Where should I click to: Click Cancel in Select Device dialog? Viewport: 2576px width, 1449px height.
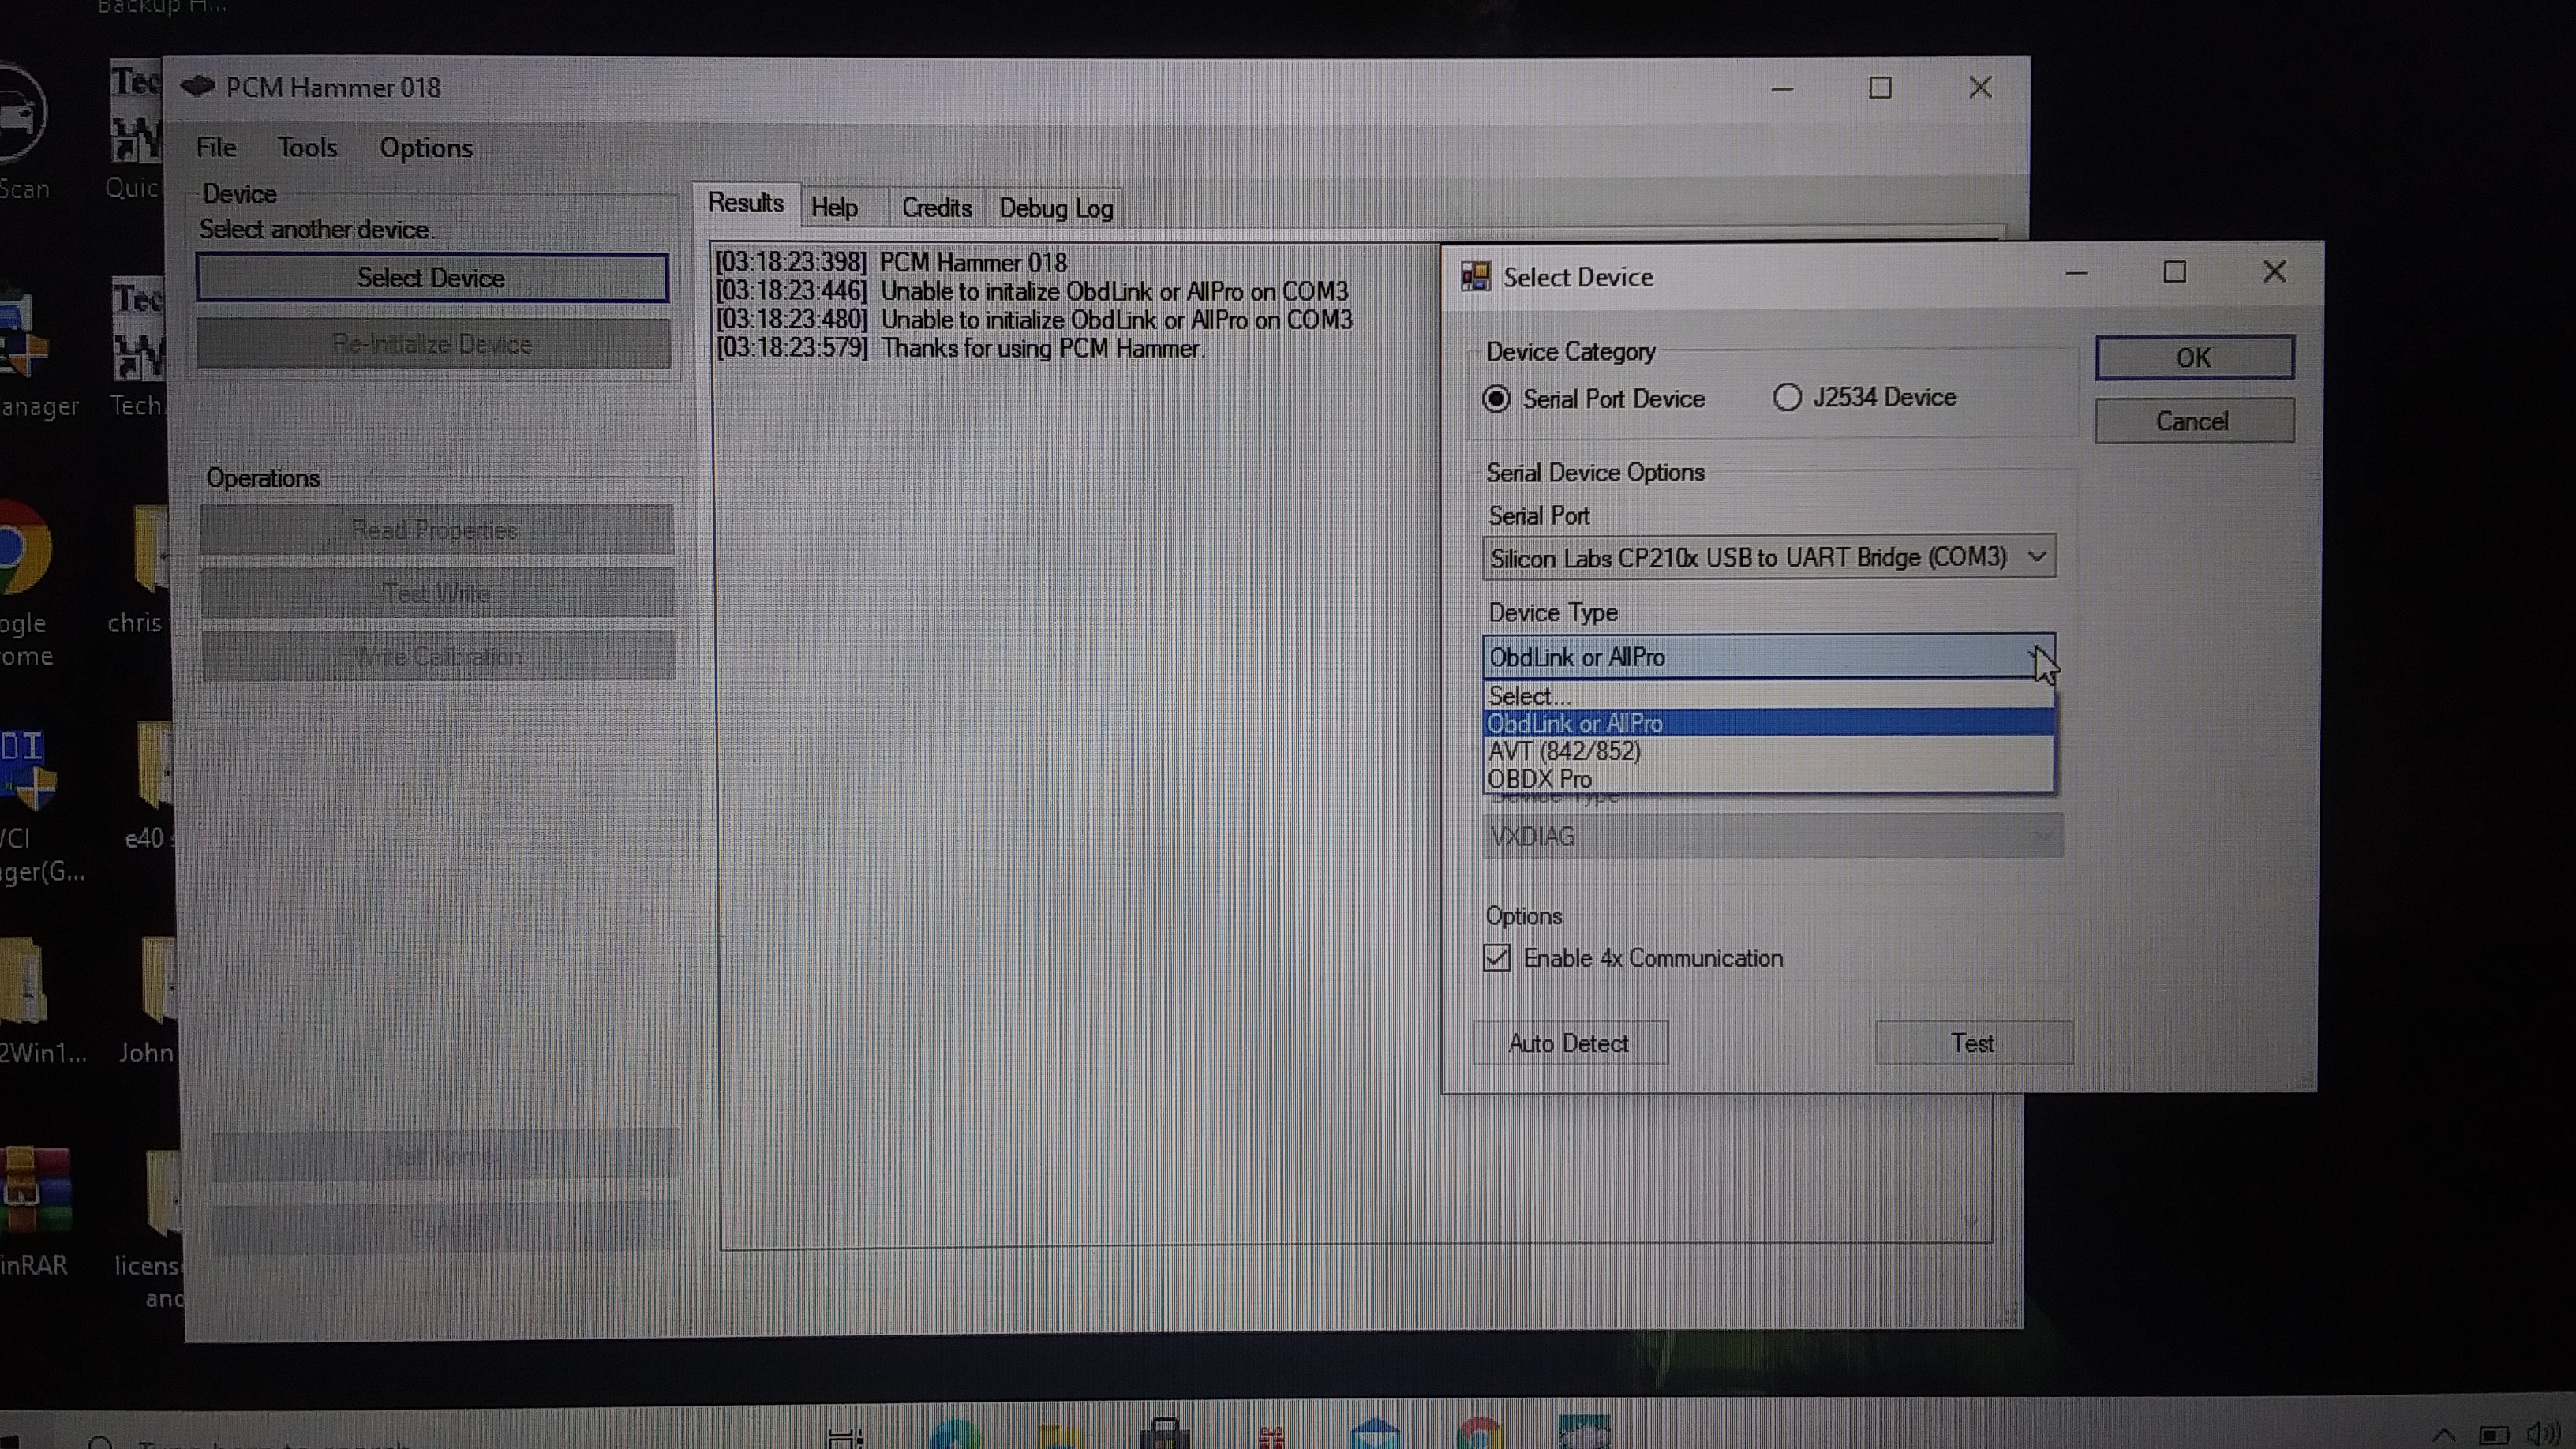tap(2194, 421)
